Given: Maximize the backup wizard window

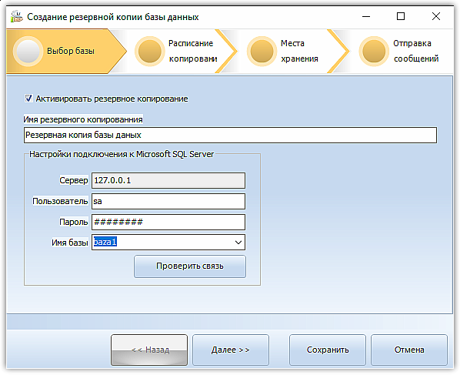Looking at the screenshot, I should 401,16.
